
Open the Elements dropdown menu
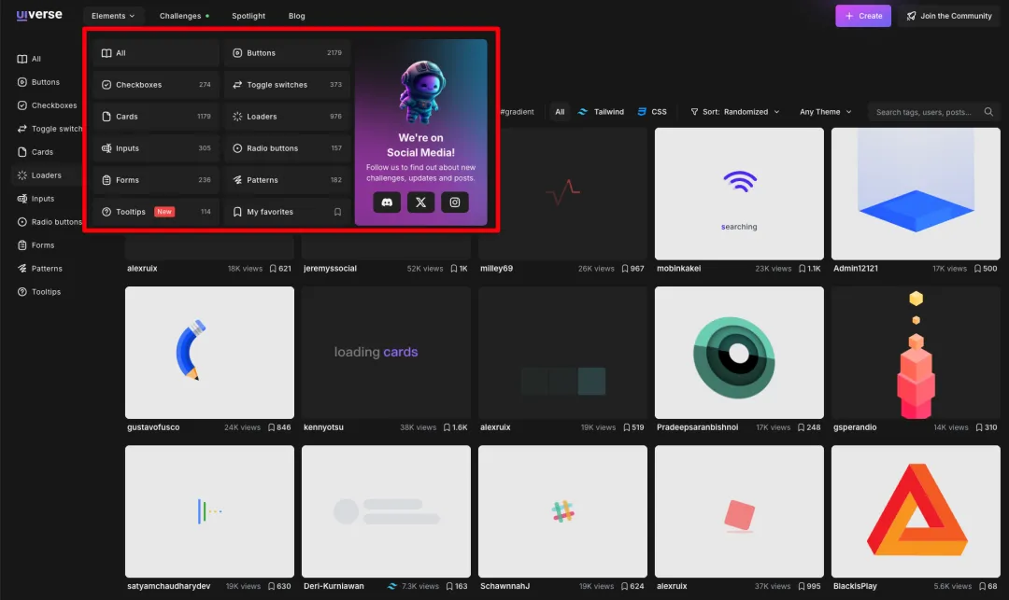pos(113,15)
